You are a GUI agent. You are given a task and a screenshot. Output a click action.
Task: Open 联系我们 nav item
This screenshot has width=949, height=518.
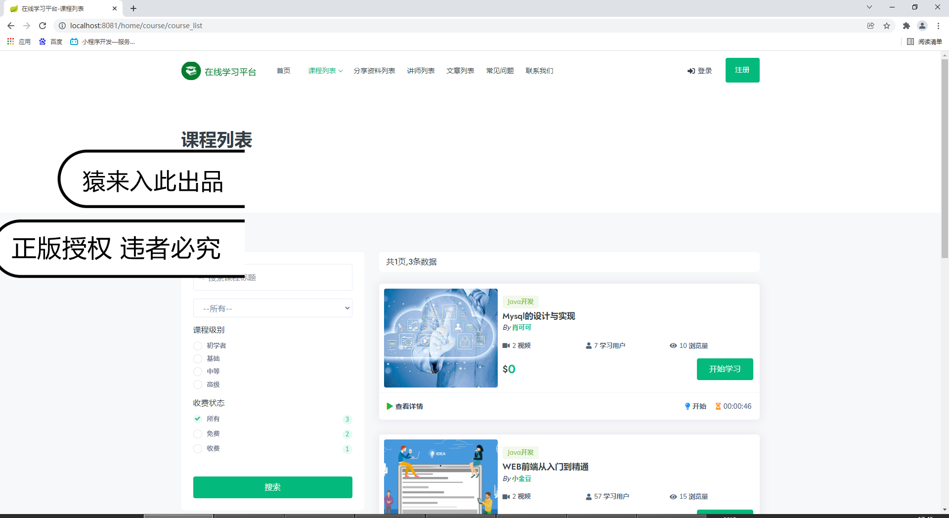click(x=539, y=71)
